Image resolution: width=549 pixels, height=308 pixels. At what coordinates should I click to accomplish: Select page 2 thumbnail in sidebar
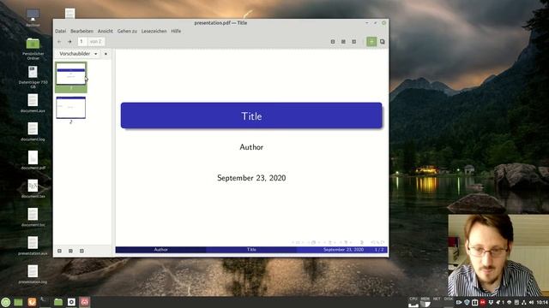point(71,108)
